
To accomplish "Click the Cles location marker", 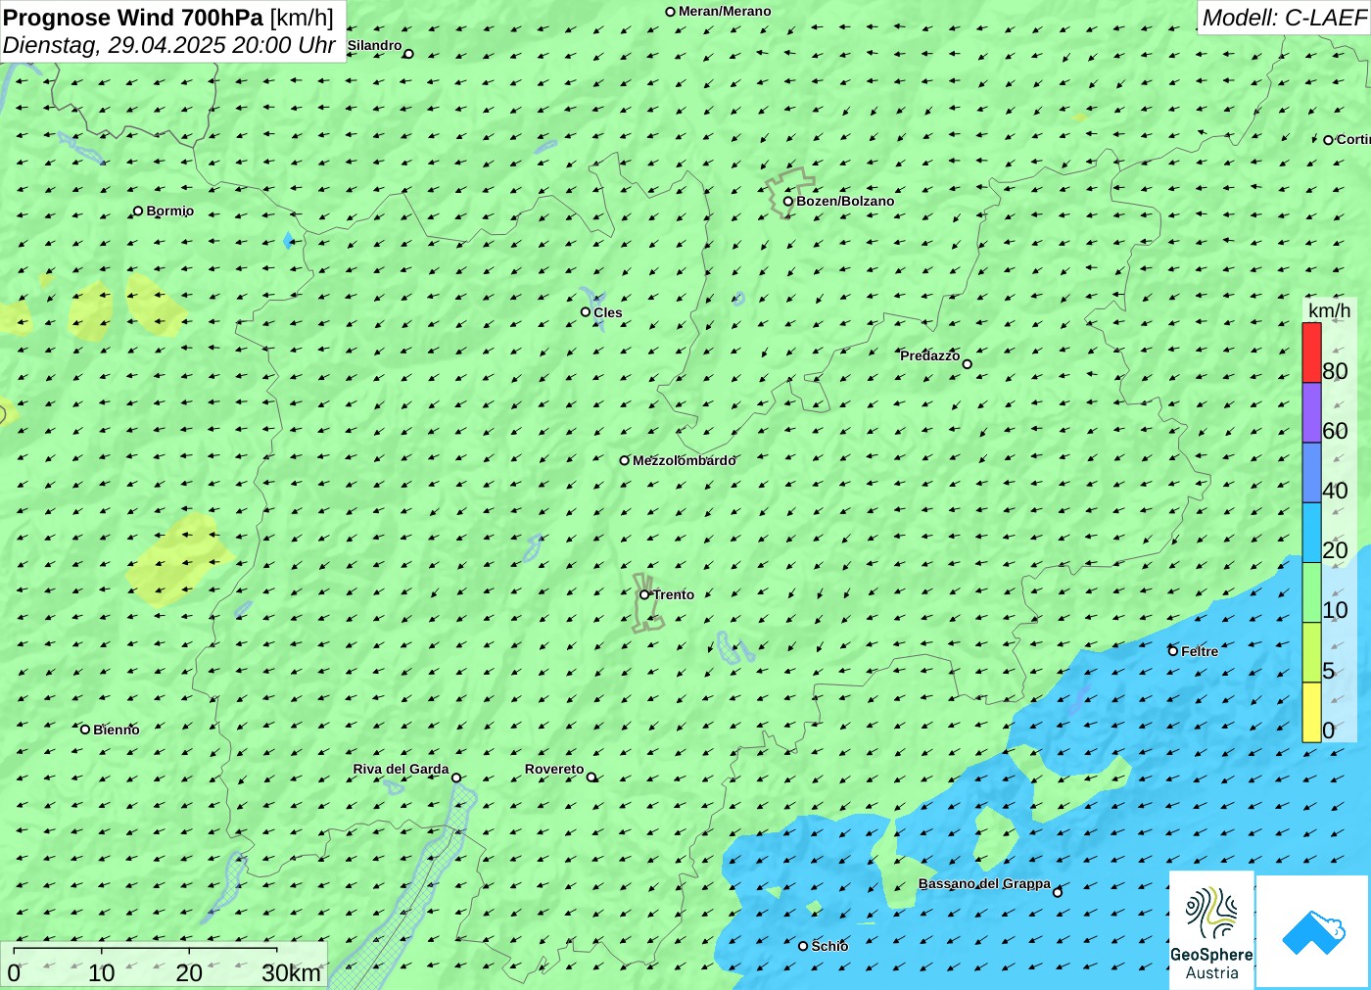I will tap(586, 311).
